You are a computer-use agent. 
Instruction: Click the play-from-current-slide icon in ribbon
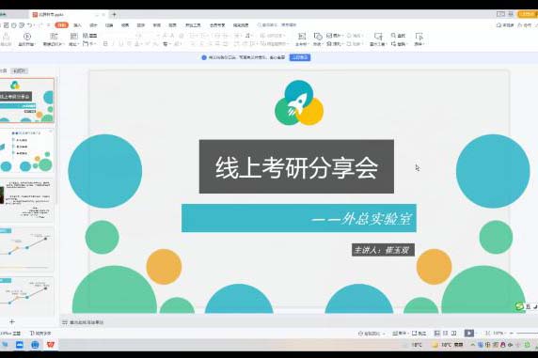click(27, 37)
